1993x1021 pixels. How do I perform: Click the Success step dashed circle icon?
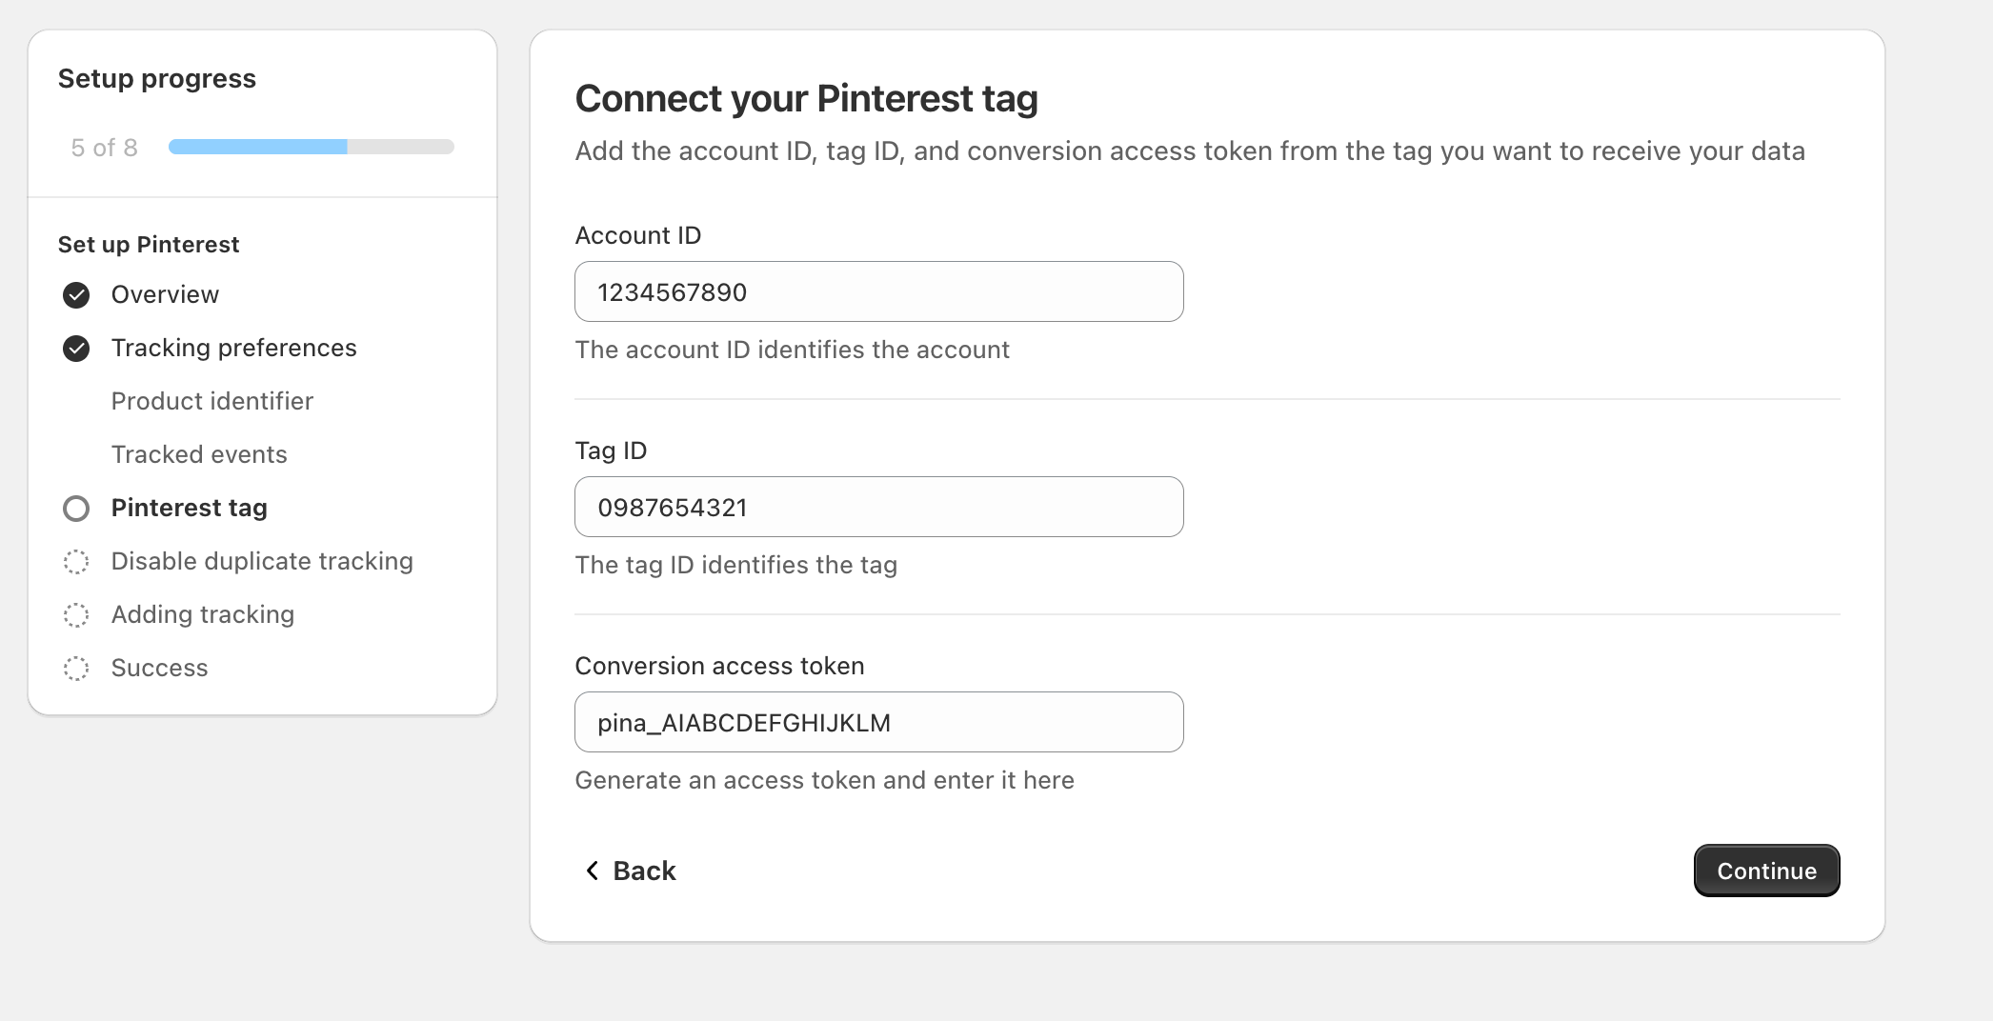(x=76, y=669)
